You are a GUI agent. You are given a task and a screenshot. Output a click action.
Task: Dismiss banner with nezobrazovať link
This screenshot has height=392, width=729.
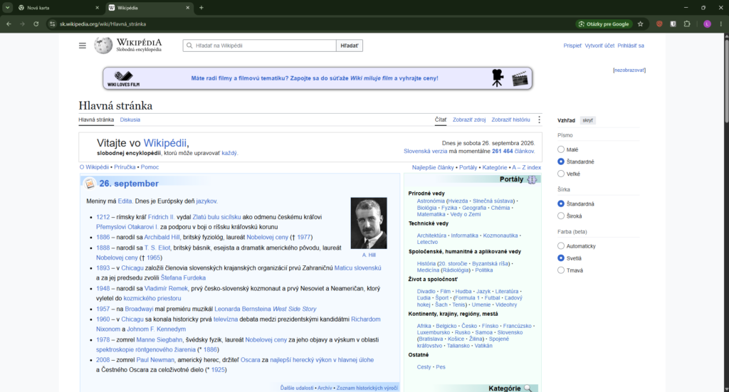629,70
